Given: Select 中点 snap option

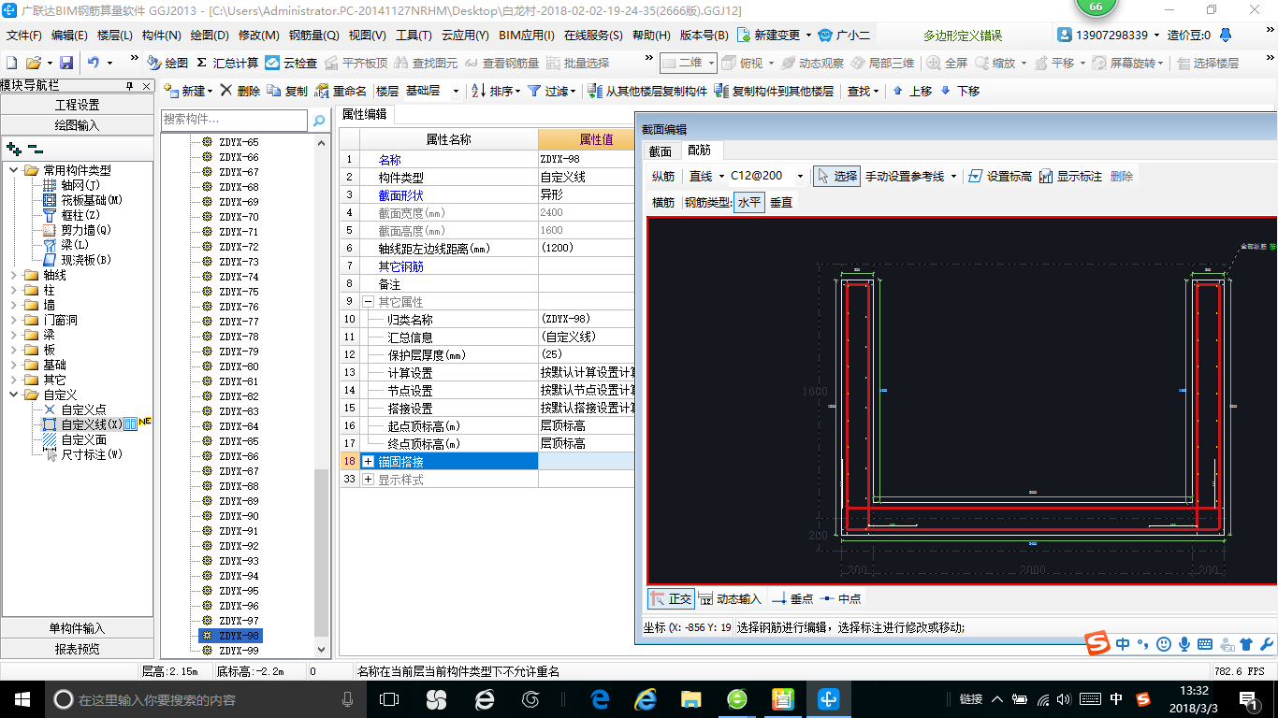Looking at the screenshot, I should coord(840,598).
